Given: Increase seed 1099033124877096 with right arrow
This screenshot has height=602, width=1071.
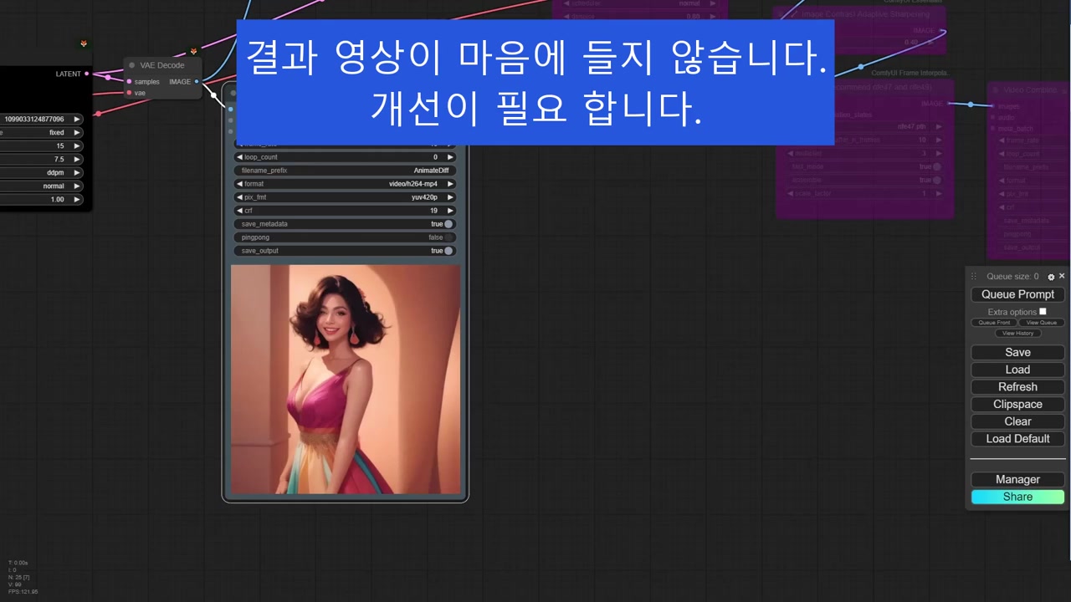Looking at the screenshot, I should [x=77, y=120].
